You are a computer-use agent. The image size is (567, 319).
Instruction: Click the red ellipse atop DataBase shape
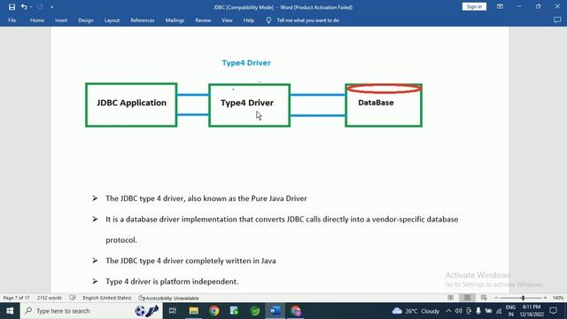(x=384, y=89)
